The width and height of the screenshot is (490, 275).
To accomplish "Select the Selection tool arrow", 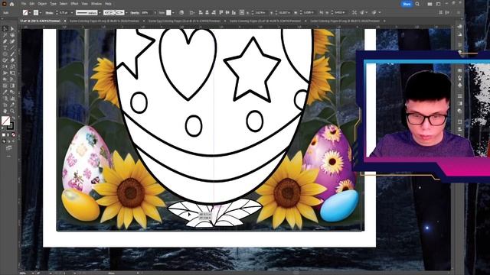I will click(x=5, y=29).
